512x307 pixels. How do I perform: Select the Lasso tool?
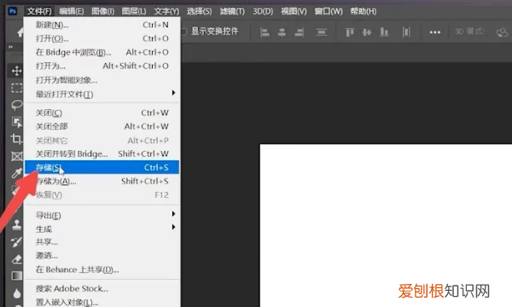[16, 105]
